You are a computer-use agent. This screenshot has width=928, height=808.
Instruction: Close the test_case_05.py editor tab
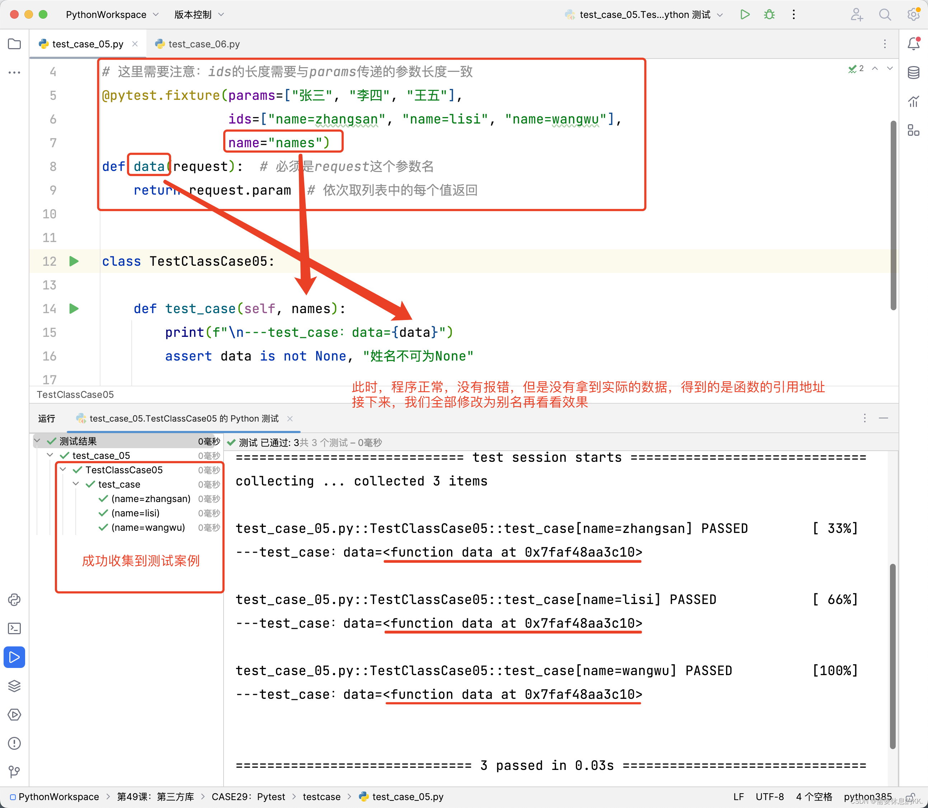(135, 44)
